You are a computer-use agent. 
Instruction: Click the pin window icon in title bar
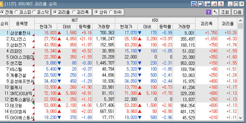coord(207,4)
